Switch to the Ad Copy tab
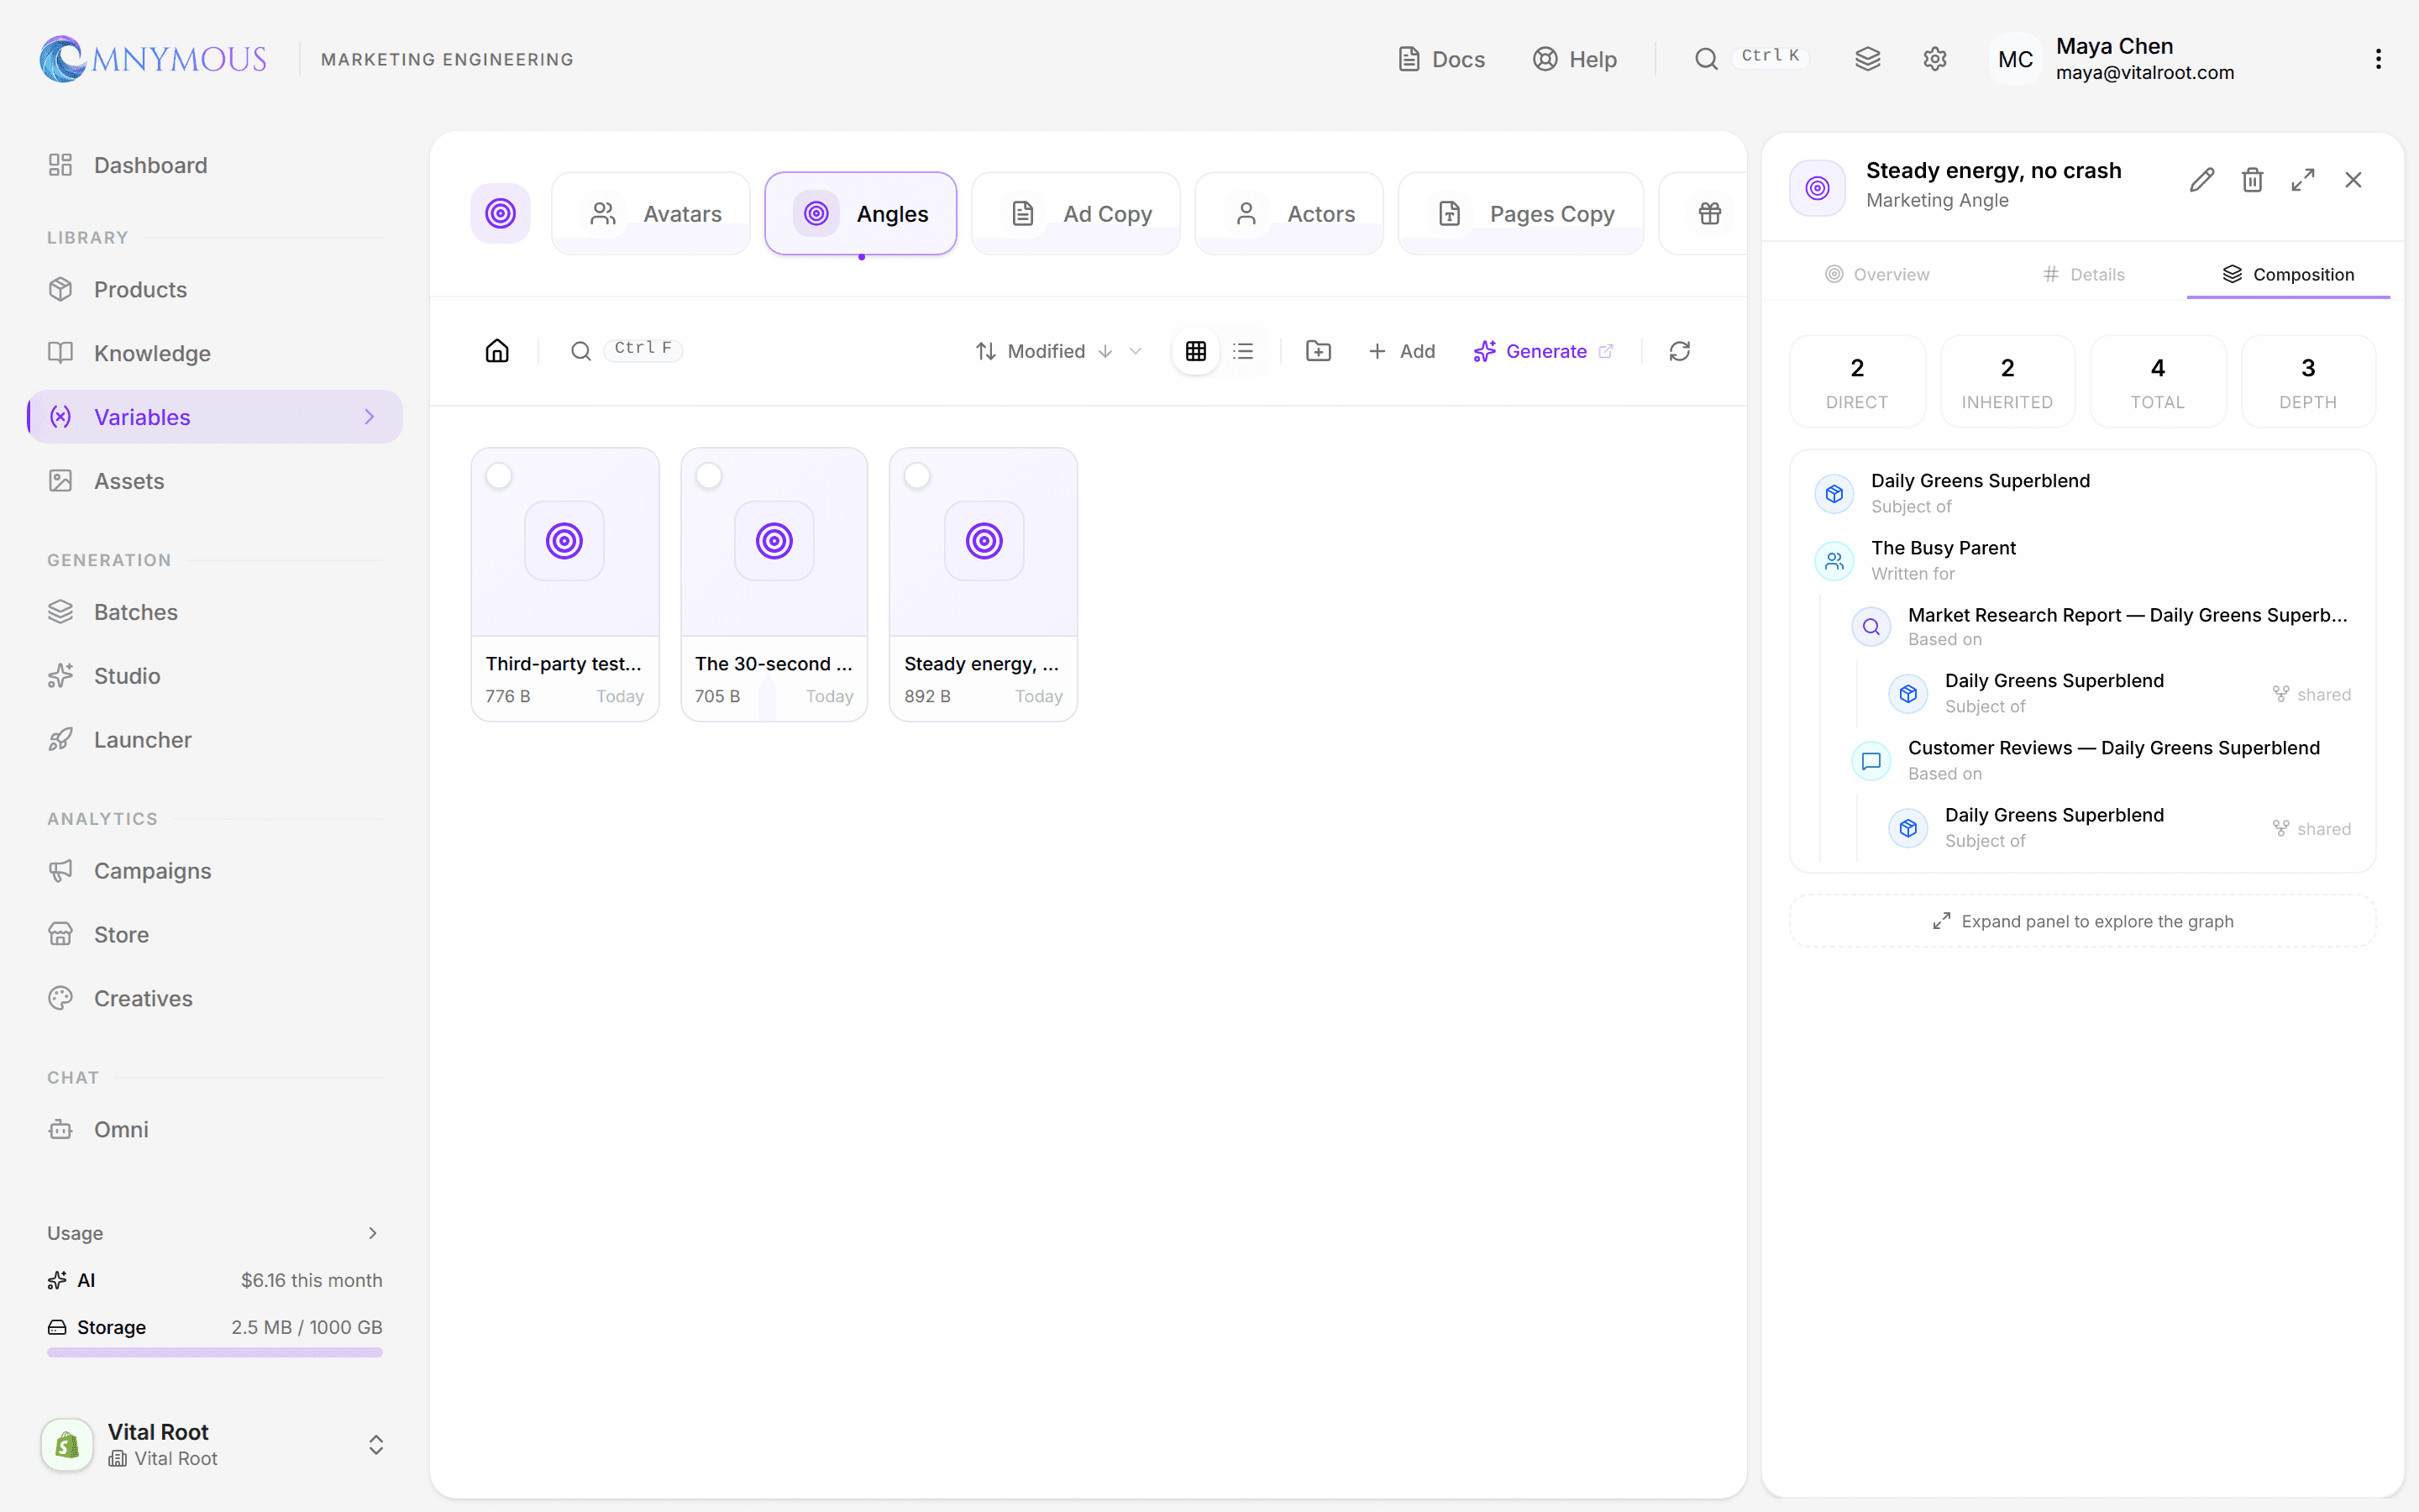 pyautogui.click(x=1076, y=213)
